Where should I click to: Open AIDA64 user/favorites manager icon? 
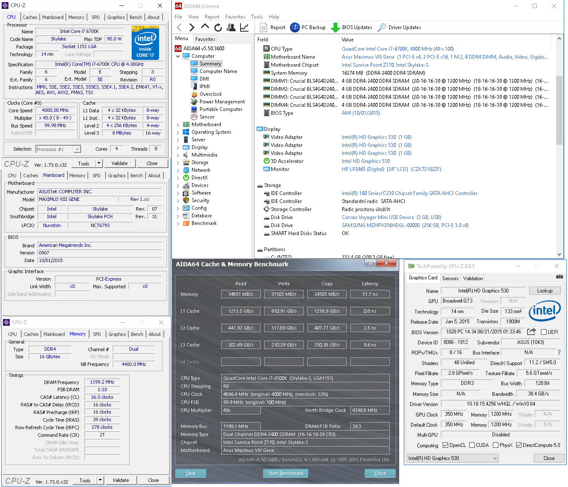click(x=231, y=27)
